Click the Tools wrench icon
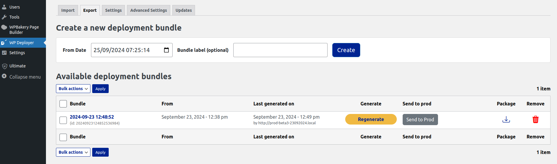Viewport: 557px width, 164px height. 4,17
